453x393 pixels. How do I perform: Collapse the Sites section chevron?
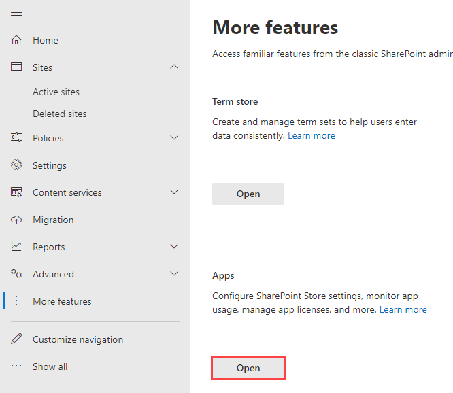pos(174,67)
